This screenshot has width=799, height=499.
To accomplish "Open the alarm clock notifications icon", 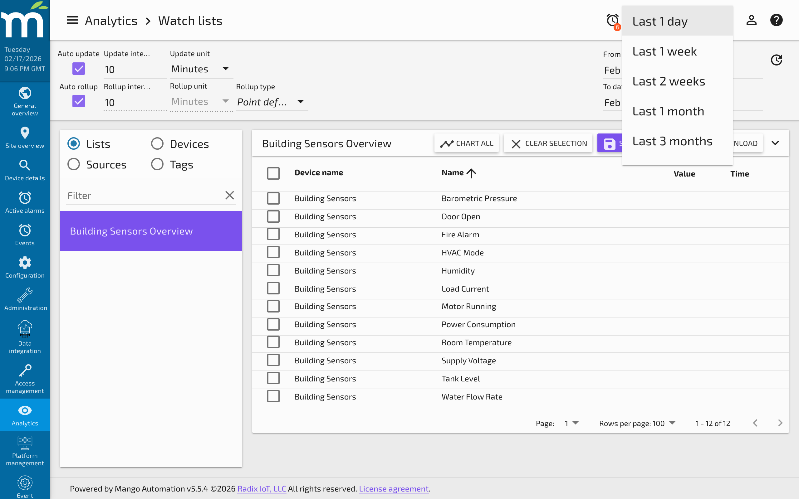I will point(612,20).
